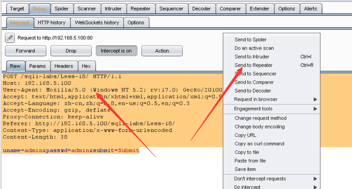Click the POST /sqli-labs/Less-18/ request line
The height and width of the screenshot is (189, 352).
click(62, 77)
